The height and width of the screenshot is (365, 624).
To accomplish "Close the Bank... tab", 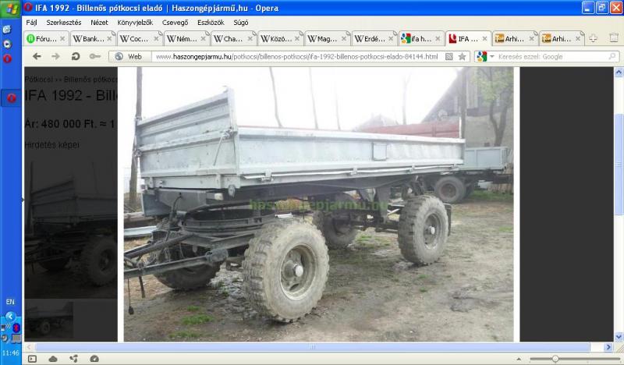I will tap(109, 39).
